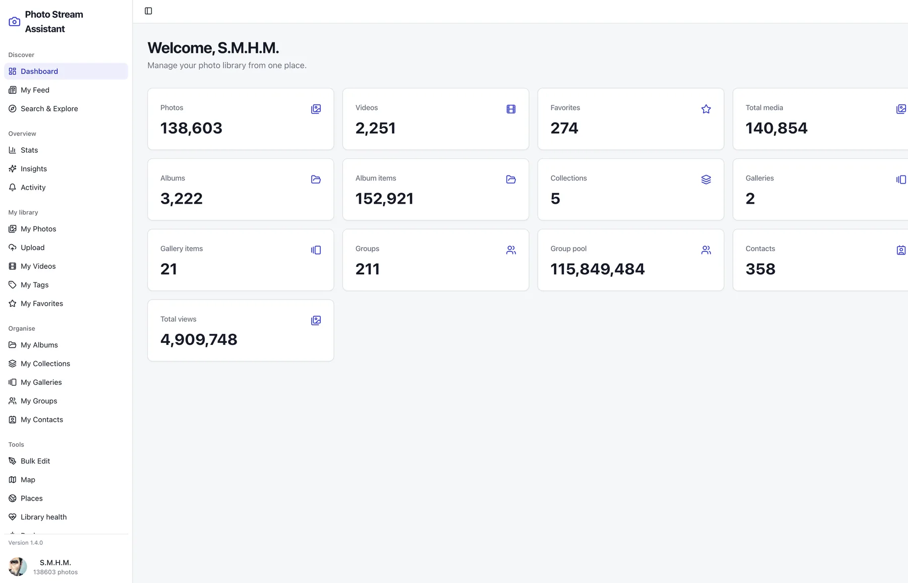The image size is (908, 583).
Task: Click the Albums card folder icon
Action: pyautogui.click(x=316, y=180)
